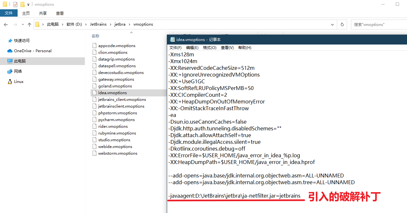The height and width of the screenshot is (213, 407).
Task: Open the View tab in Explorer ribbon
Action: click(x=60, y=13)
